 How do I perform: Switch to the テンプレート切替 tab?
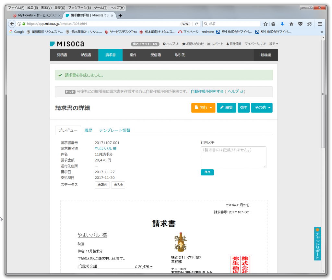(114, 130)
